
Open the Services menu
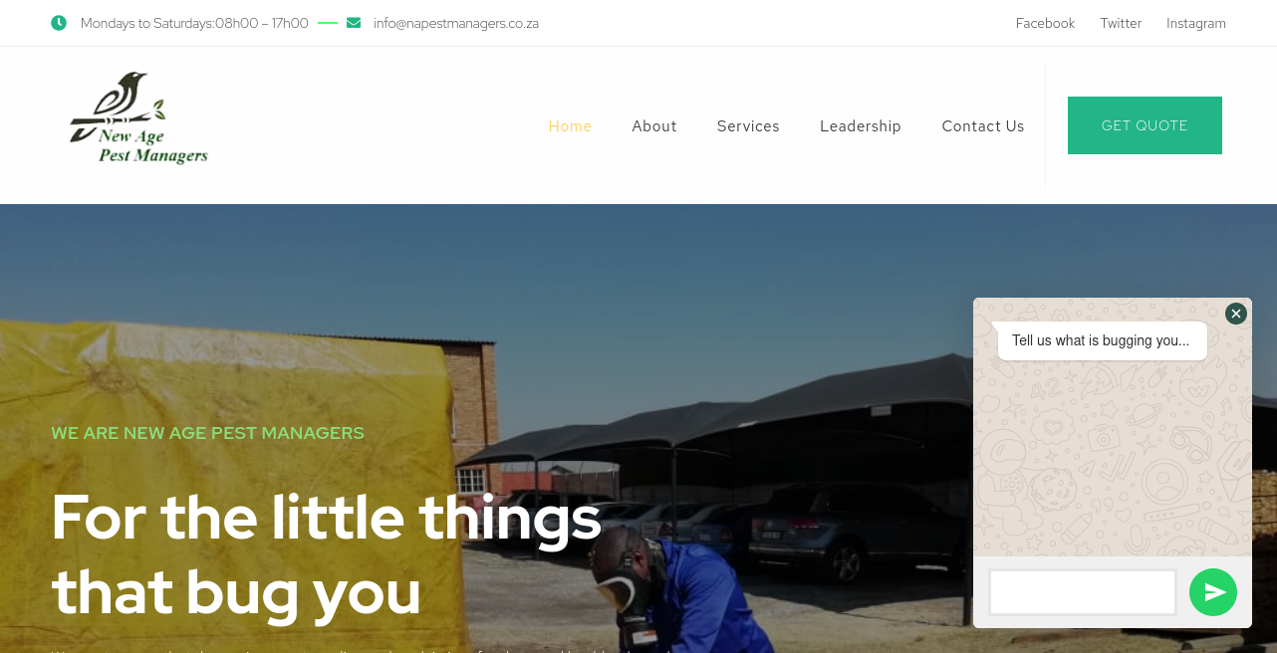point(748,126)
